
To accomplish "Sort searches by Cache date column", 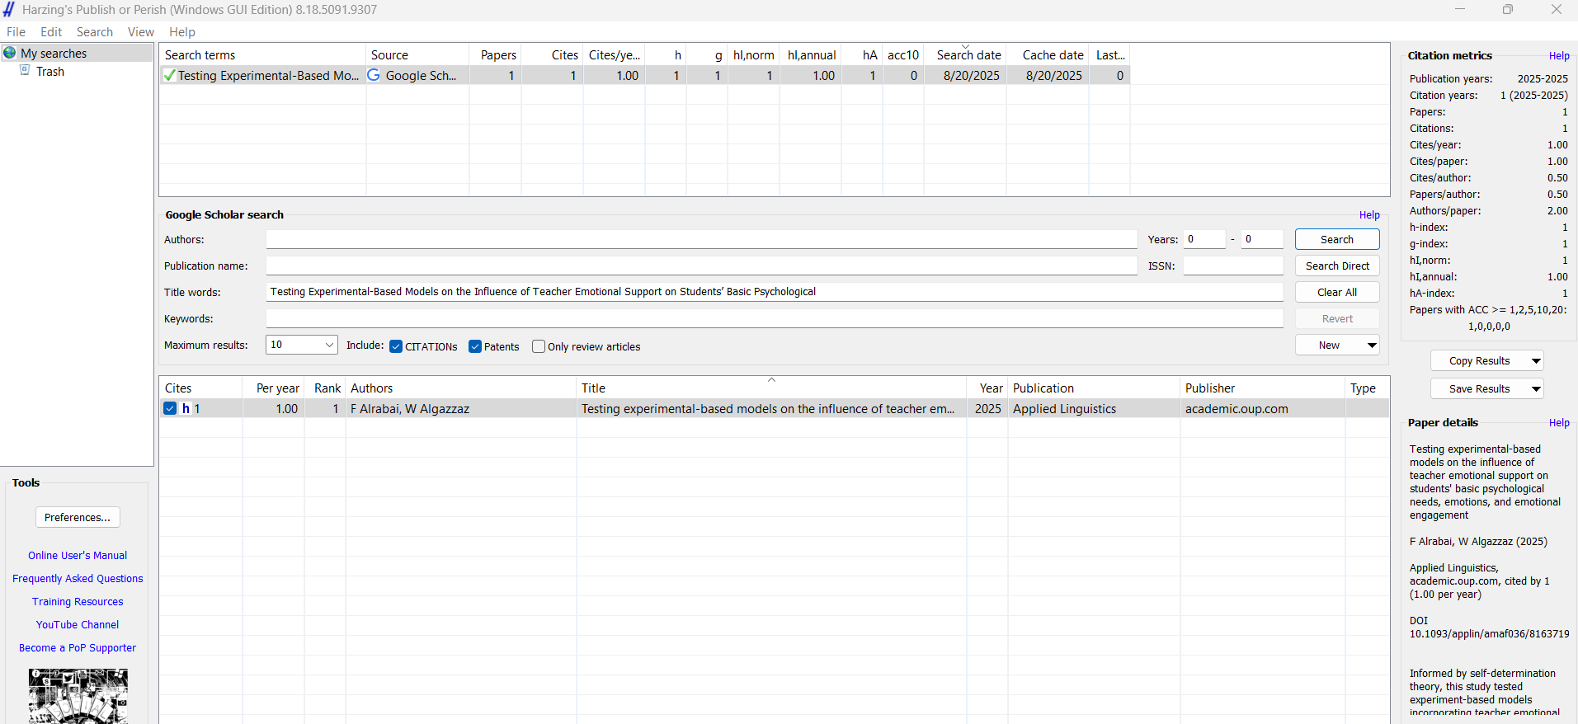I will tap(1048, 54).
